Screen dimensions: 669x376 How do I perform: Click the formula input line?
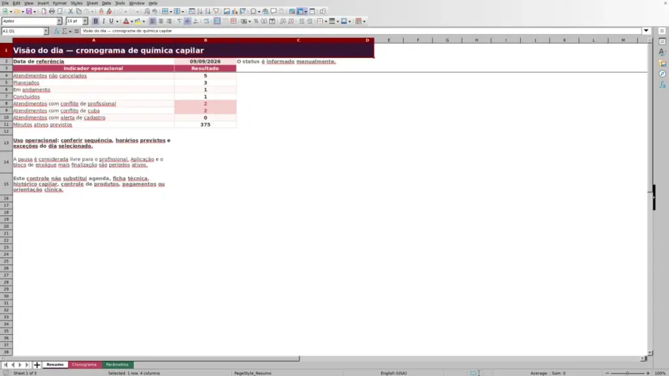[x=361, y=31]
